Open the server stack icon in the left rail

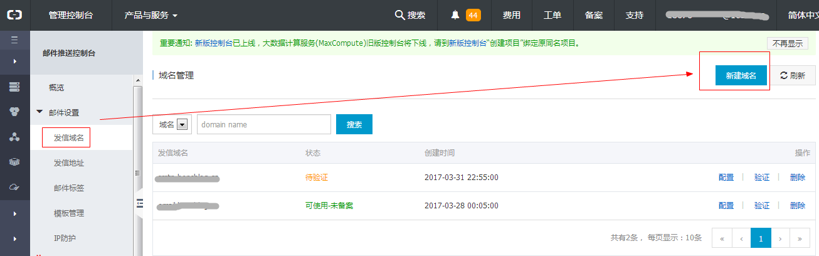tap(14, 87)
